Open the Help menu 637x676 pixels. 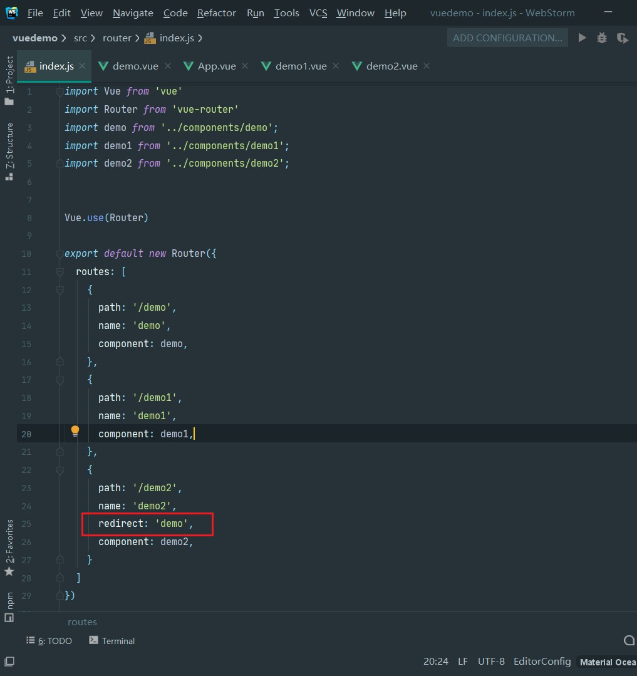(395, 13)
